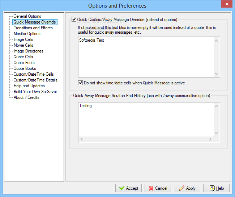The image size is (235, 197).
Task: Click the Cancel button
Action: (x=158, y=188)
